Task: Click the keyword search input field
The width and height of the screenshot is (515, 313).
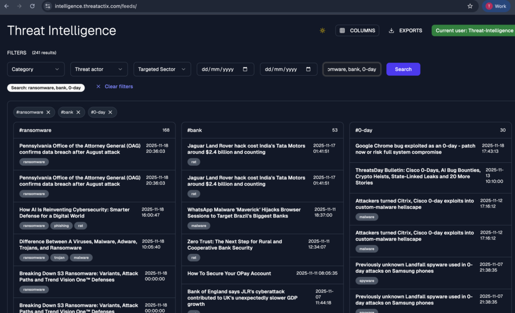Action: click(352, 69)
